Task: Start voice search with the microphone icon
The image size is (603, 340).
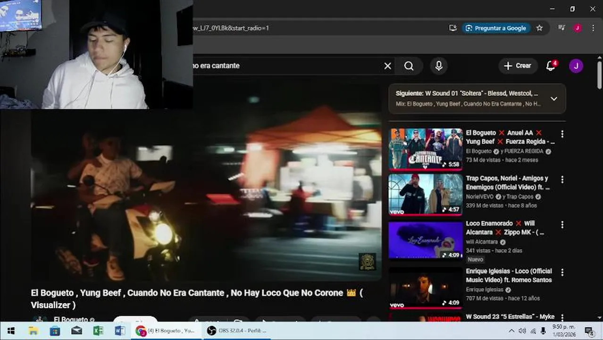Action: tap(439, 66)
